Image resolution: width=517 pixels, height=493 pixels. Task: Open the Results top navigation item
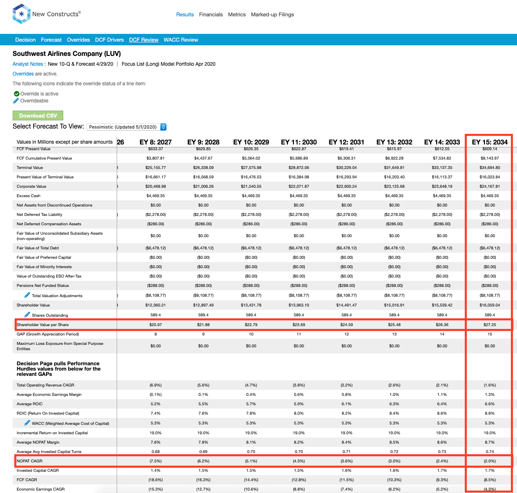click(185, 15)
